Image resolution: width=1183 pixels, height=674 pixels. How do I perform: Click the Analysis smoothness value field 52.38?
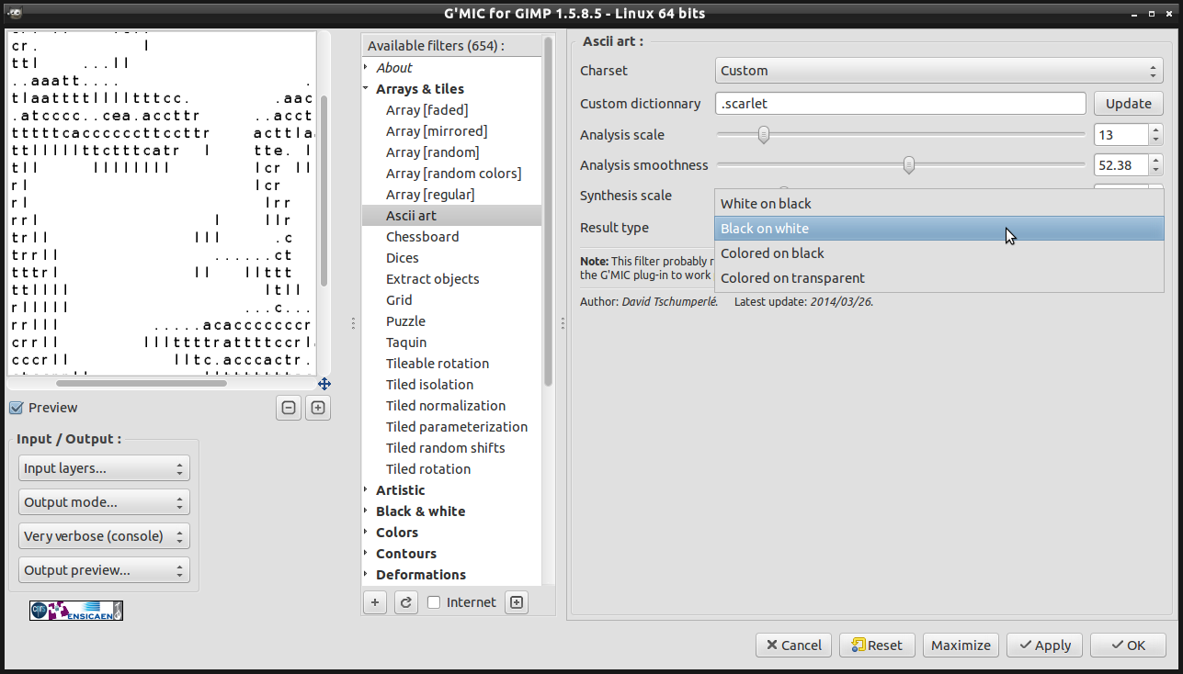pyautogui.click(x=1120, y=165)
